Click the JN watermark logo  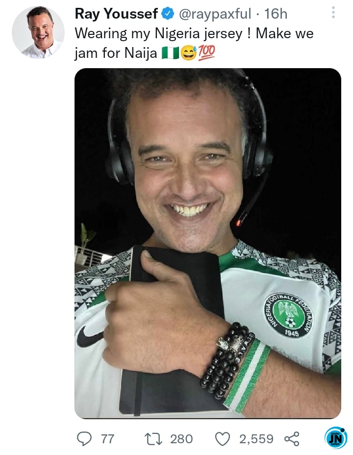[x=336, y=438]
